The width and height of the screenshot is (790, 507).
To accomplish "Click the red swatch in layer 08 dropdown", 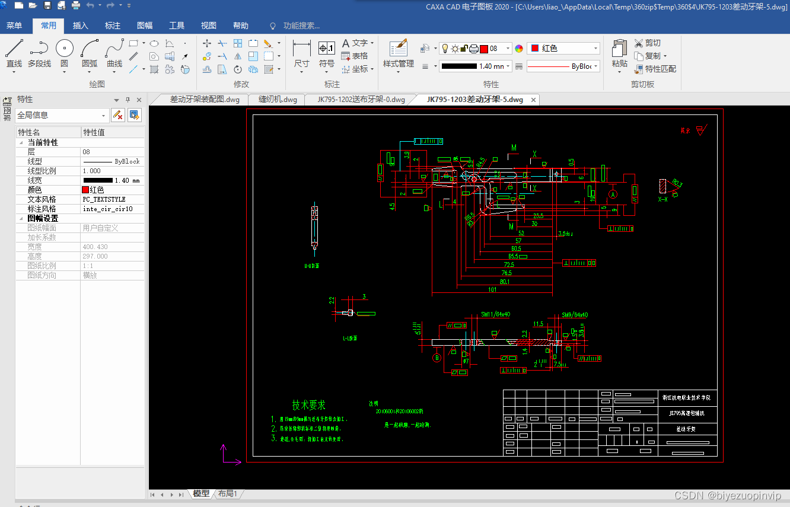I will tap(483, 49).
